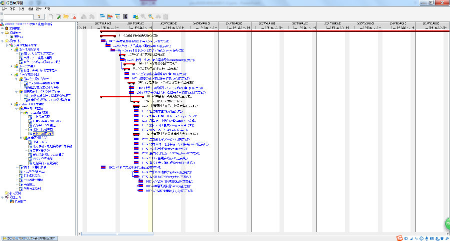This screenshot has height=241, width=450.
Task: Click the pencil edit icon in toolbar
Action: 58,16
